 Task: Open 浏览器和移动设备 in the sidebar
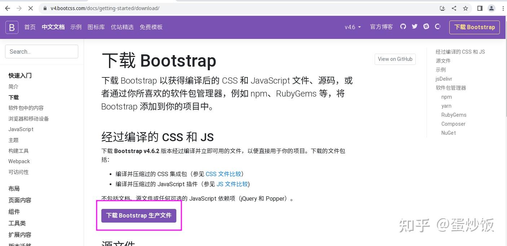(28, 118)
